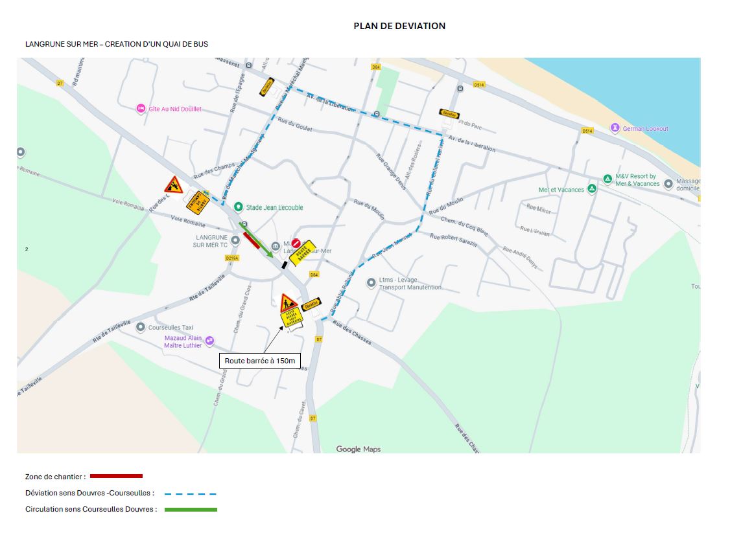Click the 'Route barrée à 150m' text box

(x=259, y=361)
